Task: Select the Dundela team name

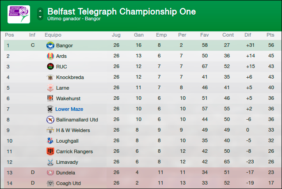Action: coord(65,173)
